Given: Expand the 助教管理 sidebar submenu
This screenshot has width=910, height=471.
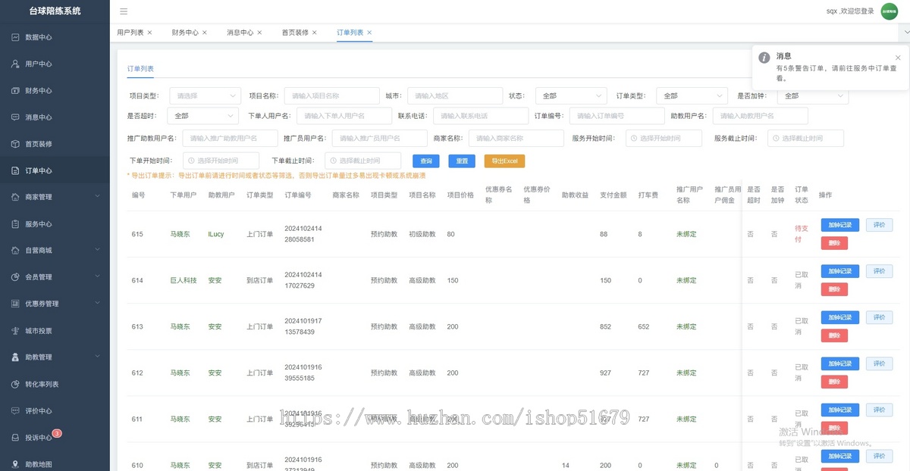Looking at the screenshot, I should click(x=97, y=357).
